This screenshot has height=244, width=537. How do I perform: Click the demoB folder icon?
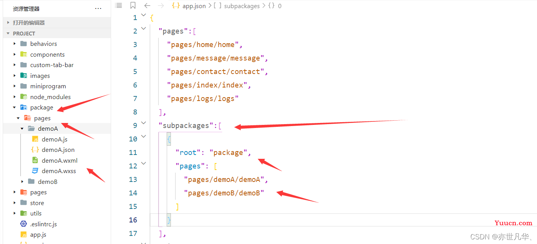(31, 182)
